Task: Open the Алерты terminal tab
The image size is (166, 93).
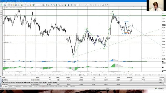Action: [30, 86]
